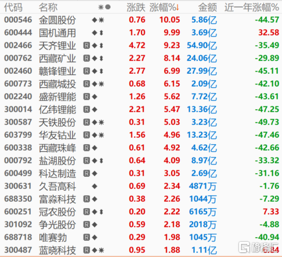282x257 pixels.
Task: Click the 10.05 gain percentage cell
Action: pos(169,20)
